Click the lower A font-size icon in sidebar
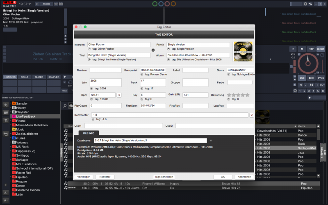This screenshot has width=328, height=205. (x=6, y=200)
